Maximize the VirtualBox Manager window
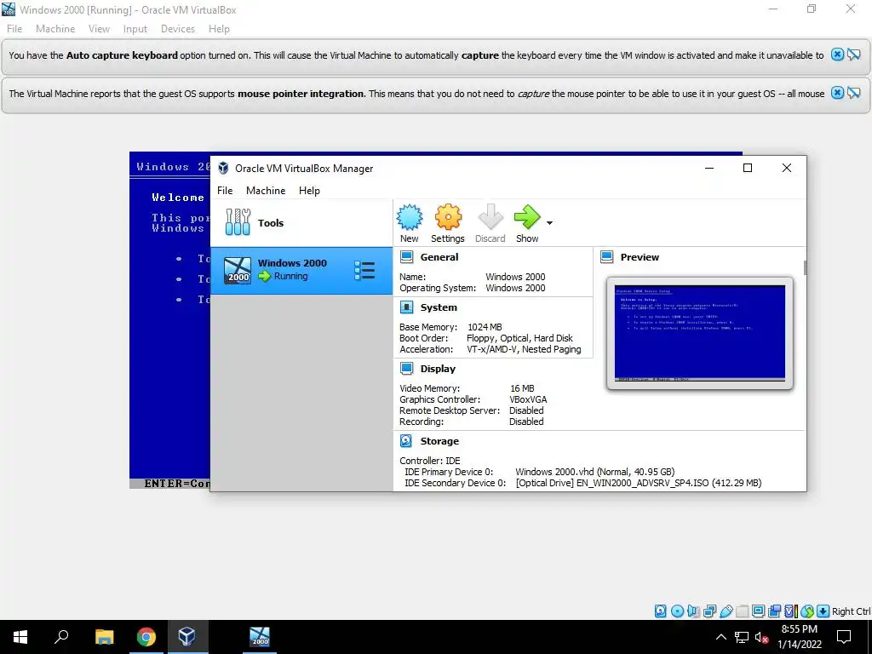Viewport: 872px width, 654px height. [x=748, y=168]
